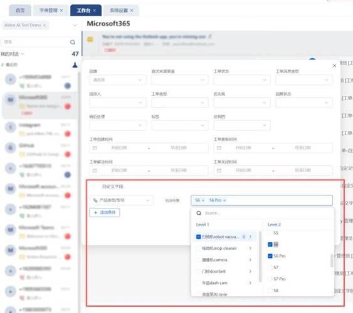Close the 系统设置 tab with its X

[x=132, y=11]
